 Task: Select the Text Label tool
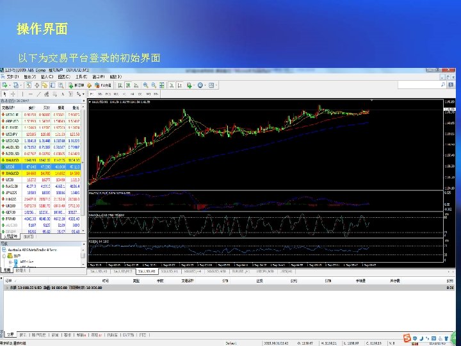click(70, 94)
